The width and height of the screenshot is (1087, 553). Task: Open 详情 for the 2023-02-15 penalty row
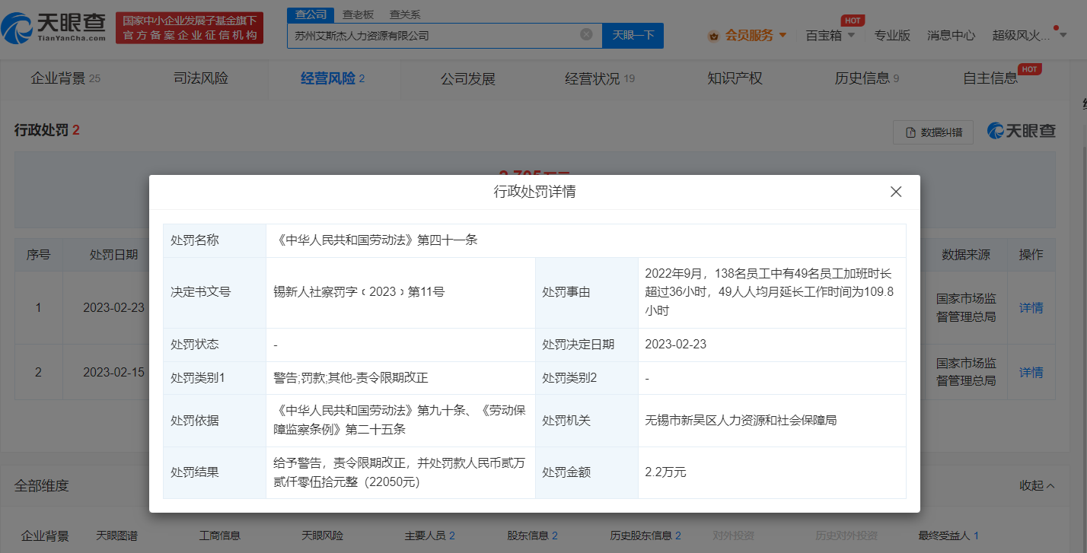[1031, 373]
